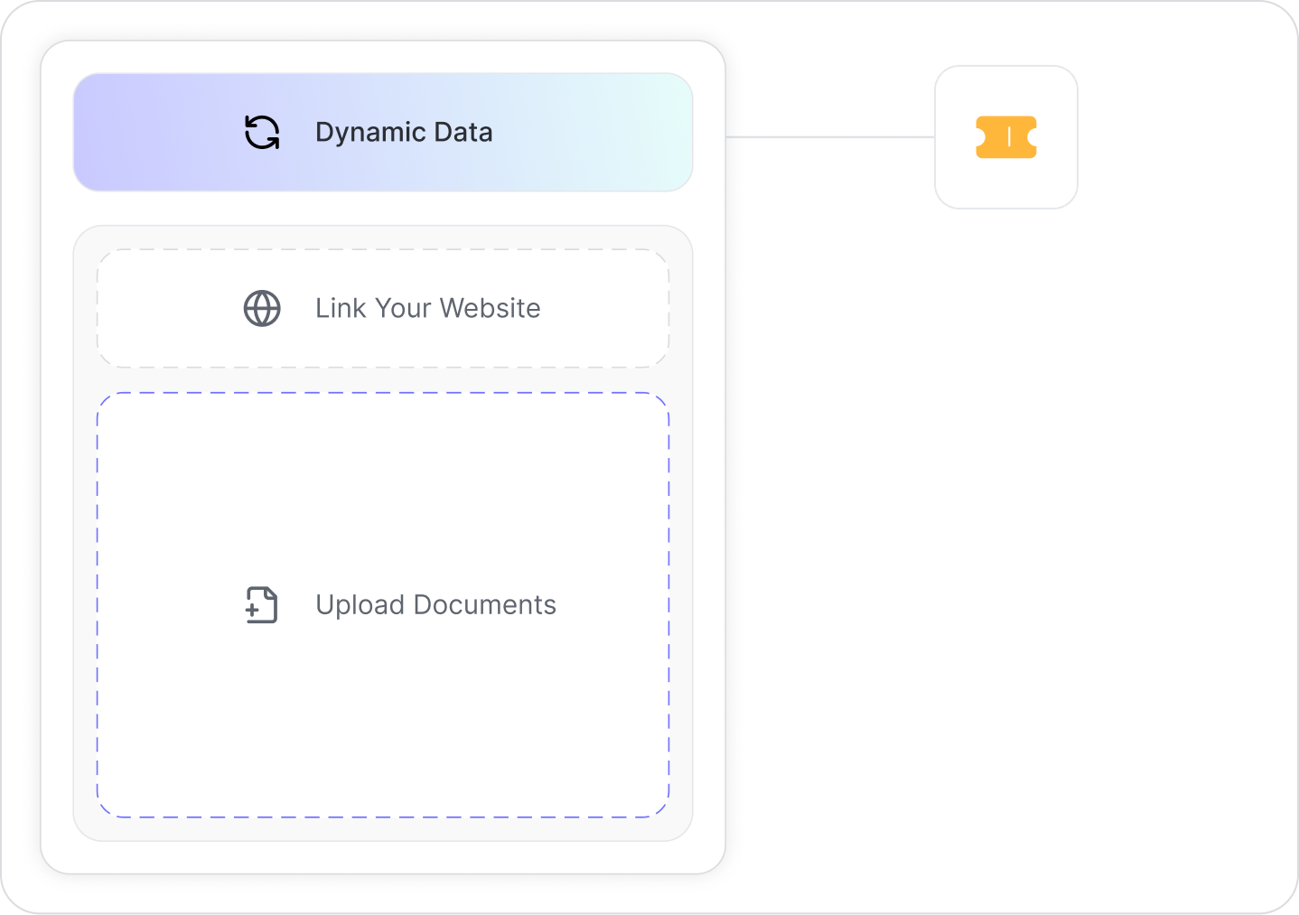
Task: Click the orange ticket icon
Action: (x=1005, y=137)
